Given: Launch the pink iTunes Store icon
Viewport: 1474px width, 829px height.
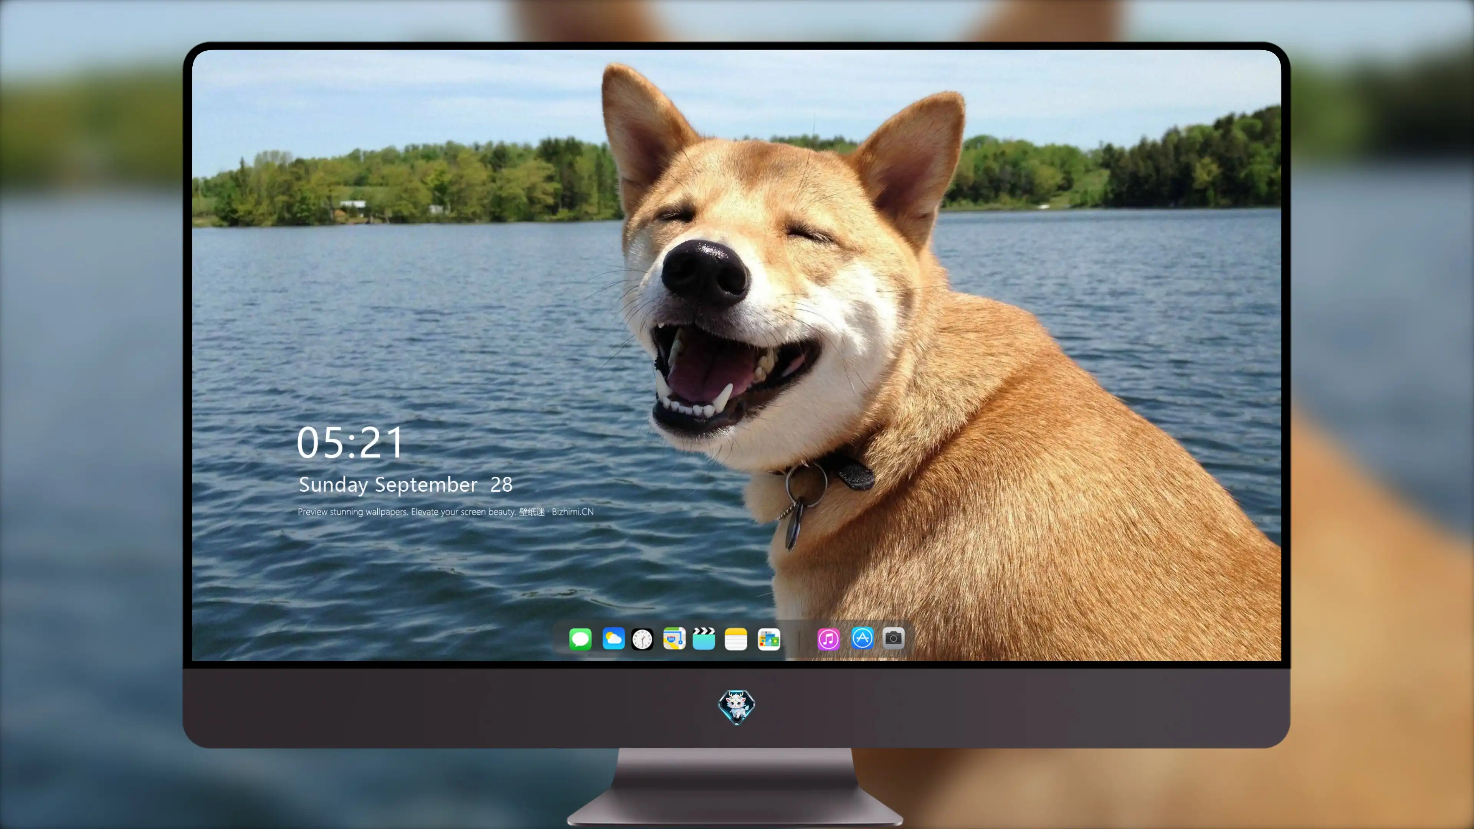Looking at the screenshot, I should click(829, 639).
